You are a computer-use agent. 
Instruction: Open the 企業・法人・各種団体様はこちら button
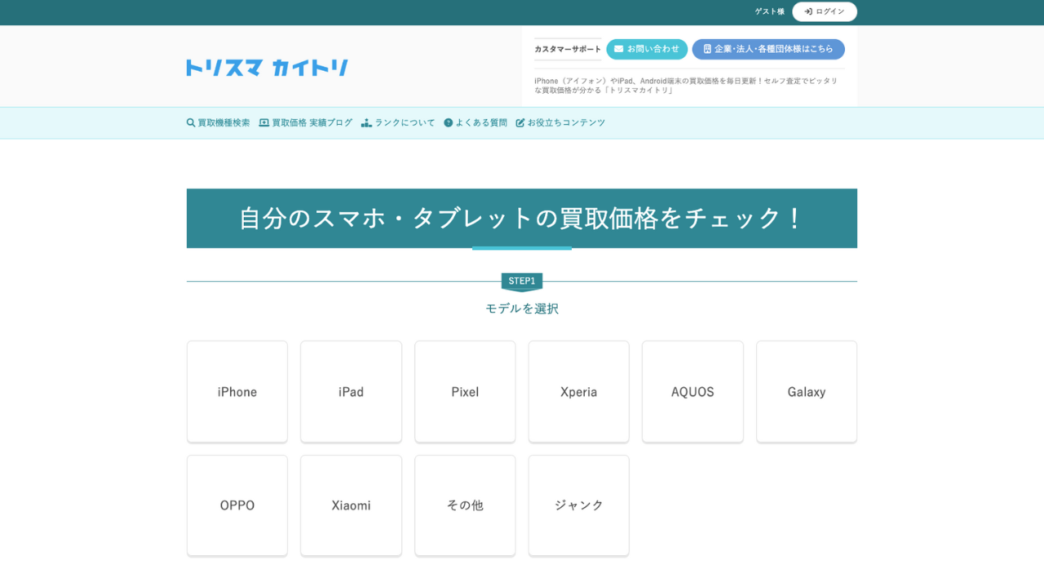click(768, 49)
